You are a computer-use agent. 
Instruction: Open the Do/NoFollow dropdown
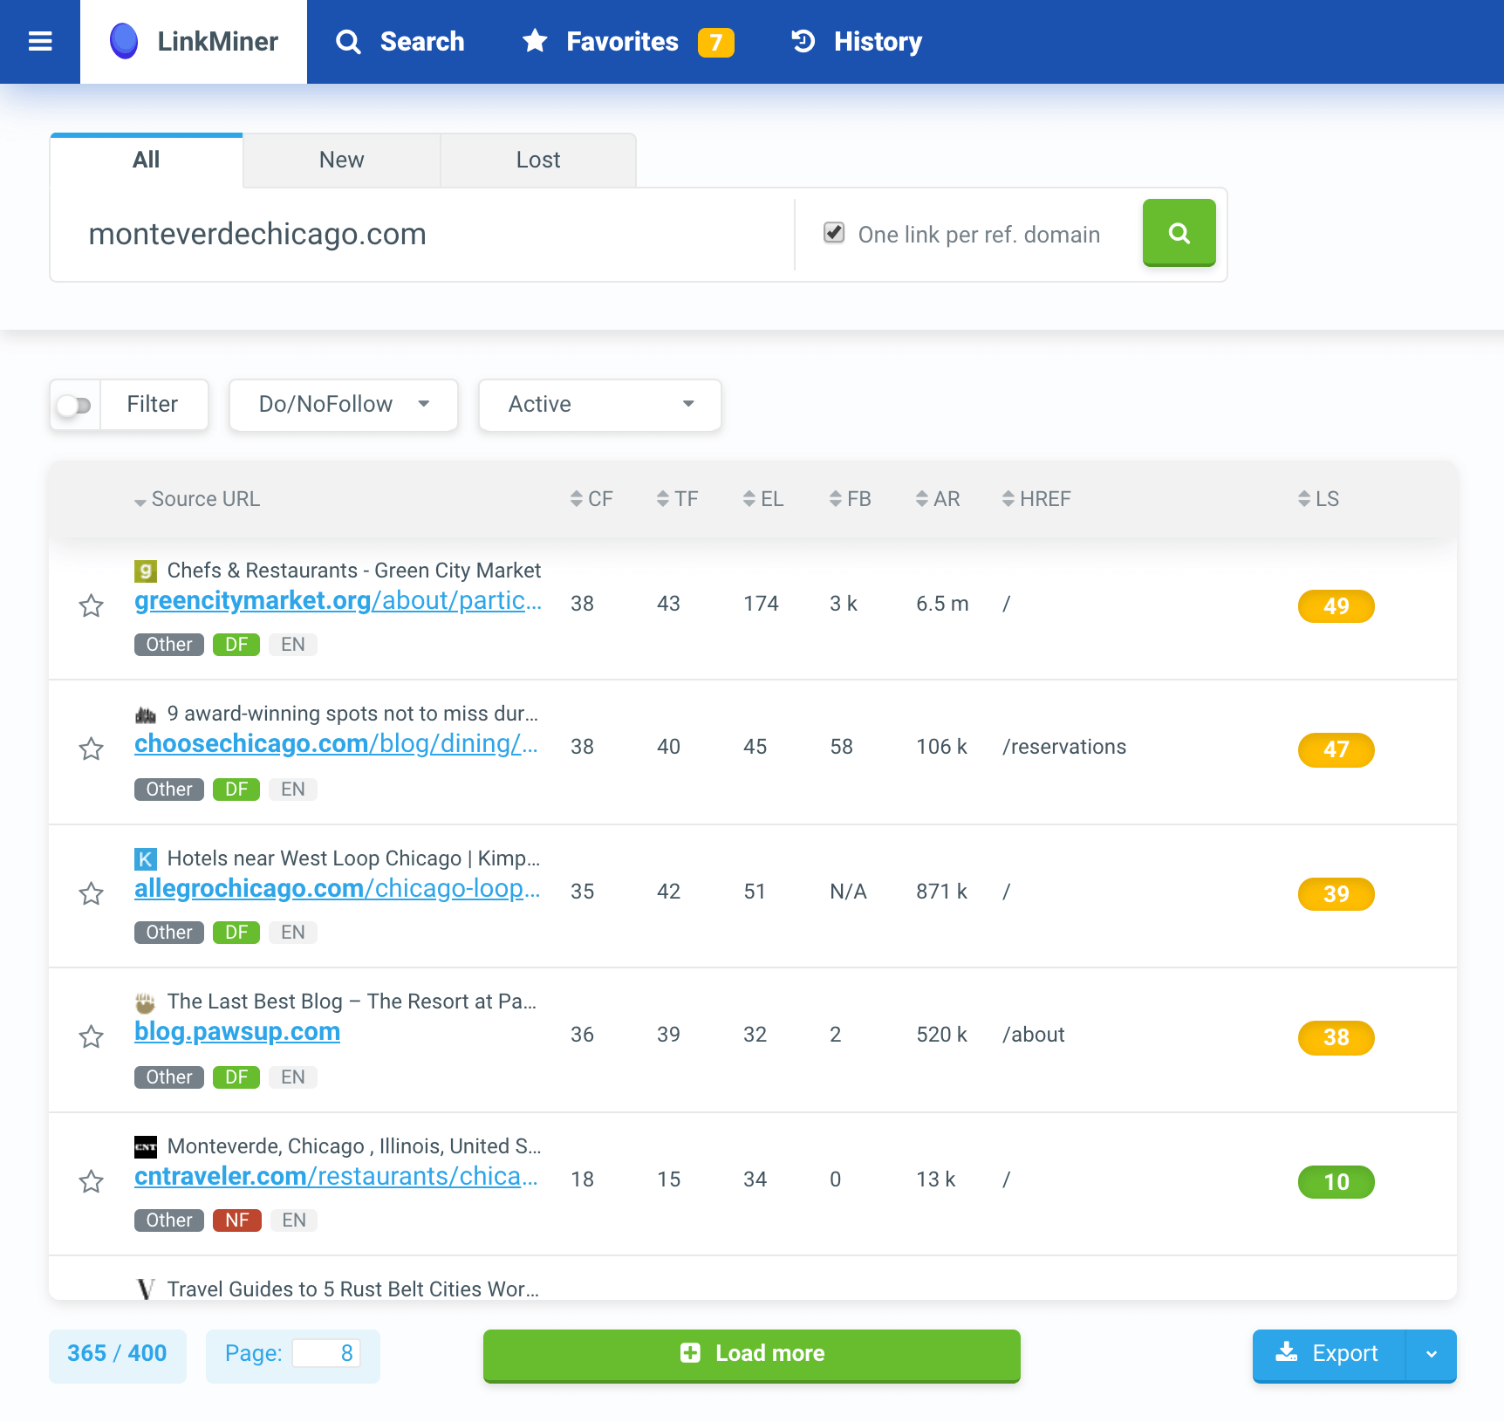click(344, 405)
